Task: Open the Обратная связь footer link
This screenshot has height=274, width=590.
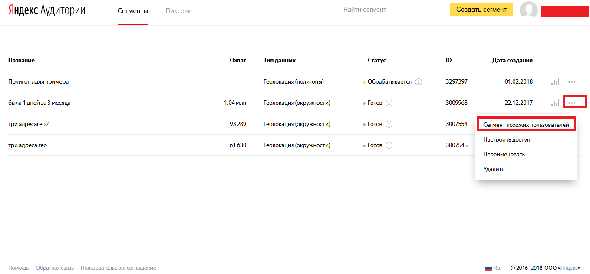Action: click(x=55, y=268)
